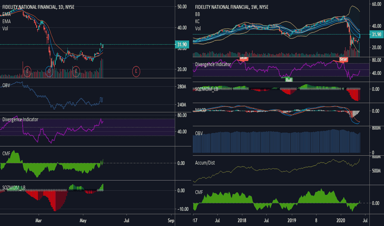Screen dimensions: 384x226
Task: Click the future earnings E marker past Jul
Action: [x=136, y=71]
